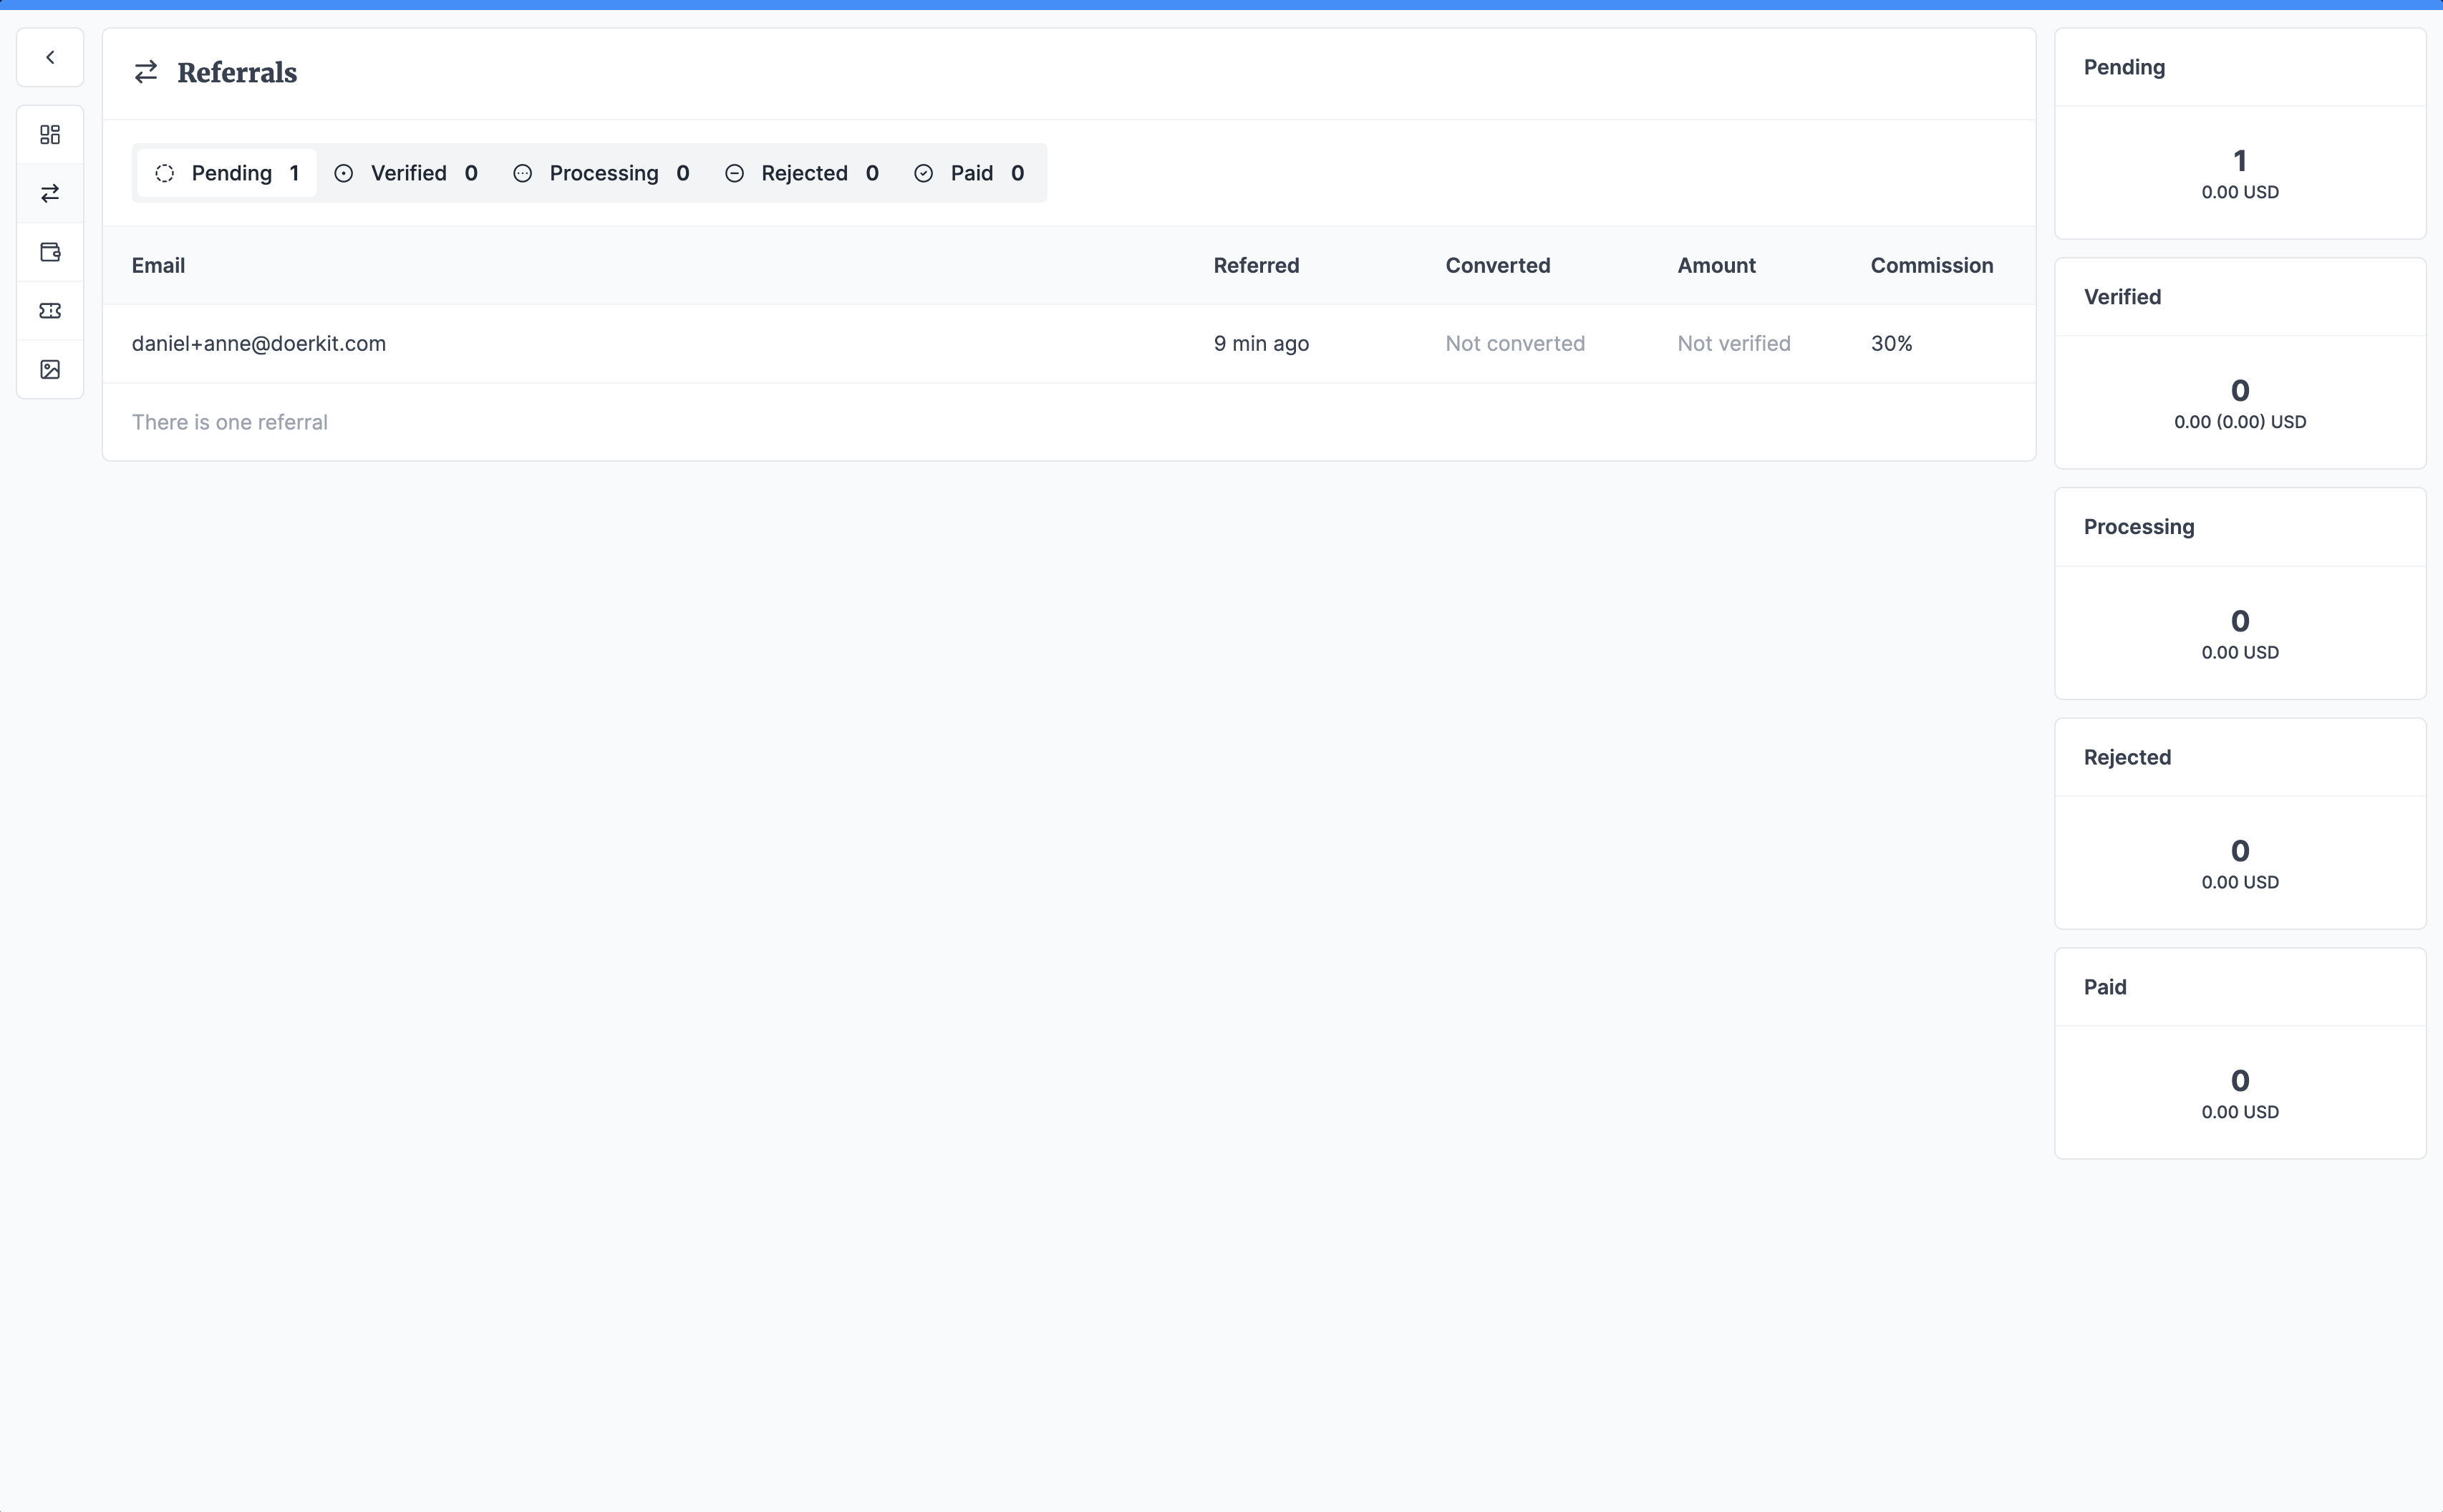The image size is (2443, 1512).
Task: Select the referrals arrows sidebar icon
Action: [x=50, y=193]
